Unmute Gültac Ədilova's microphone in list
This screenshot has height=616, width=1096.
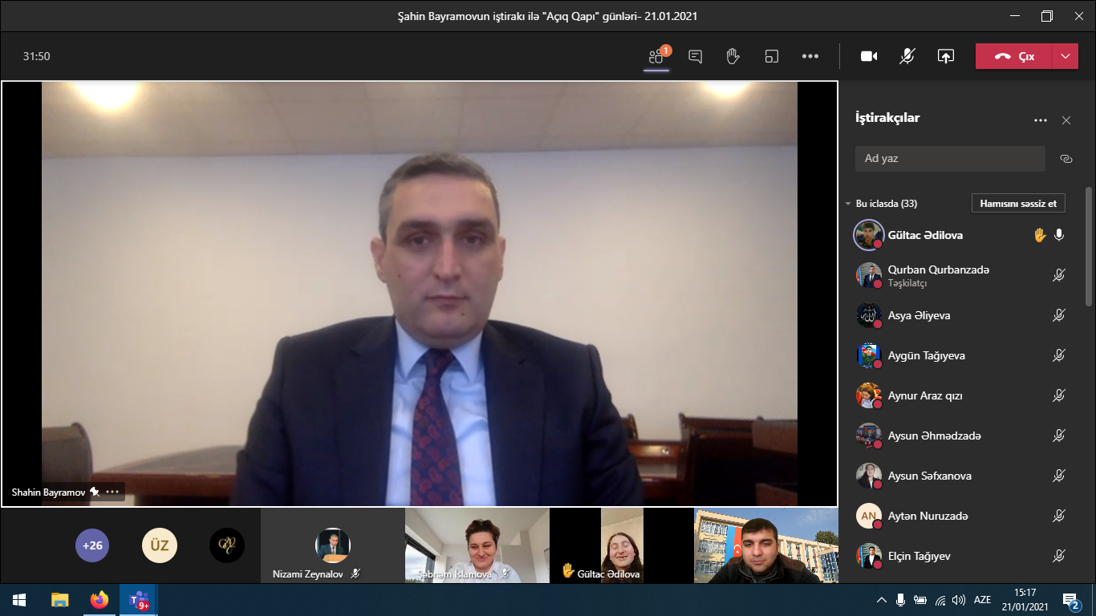[x=1059, y=235]
